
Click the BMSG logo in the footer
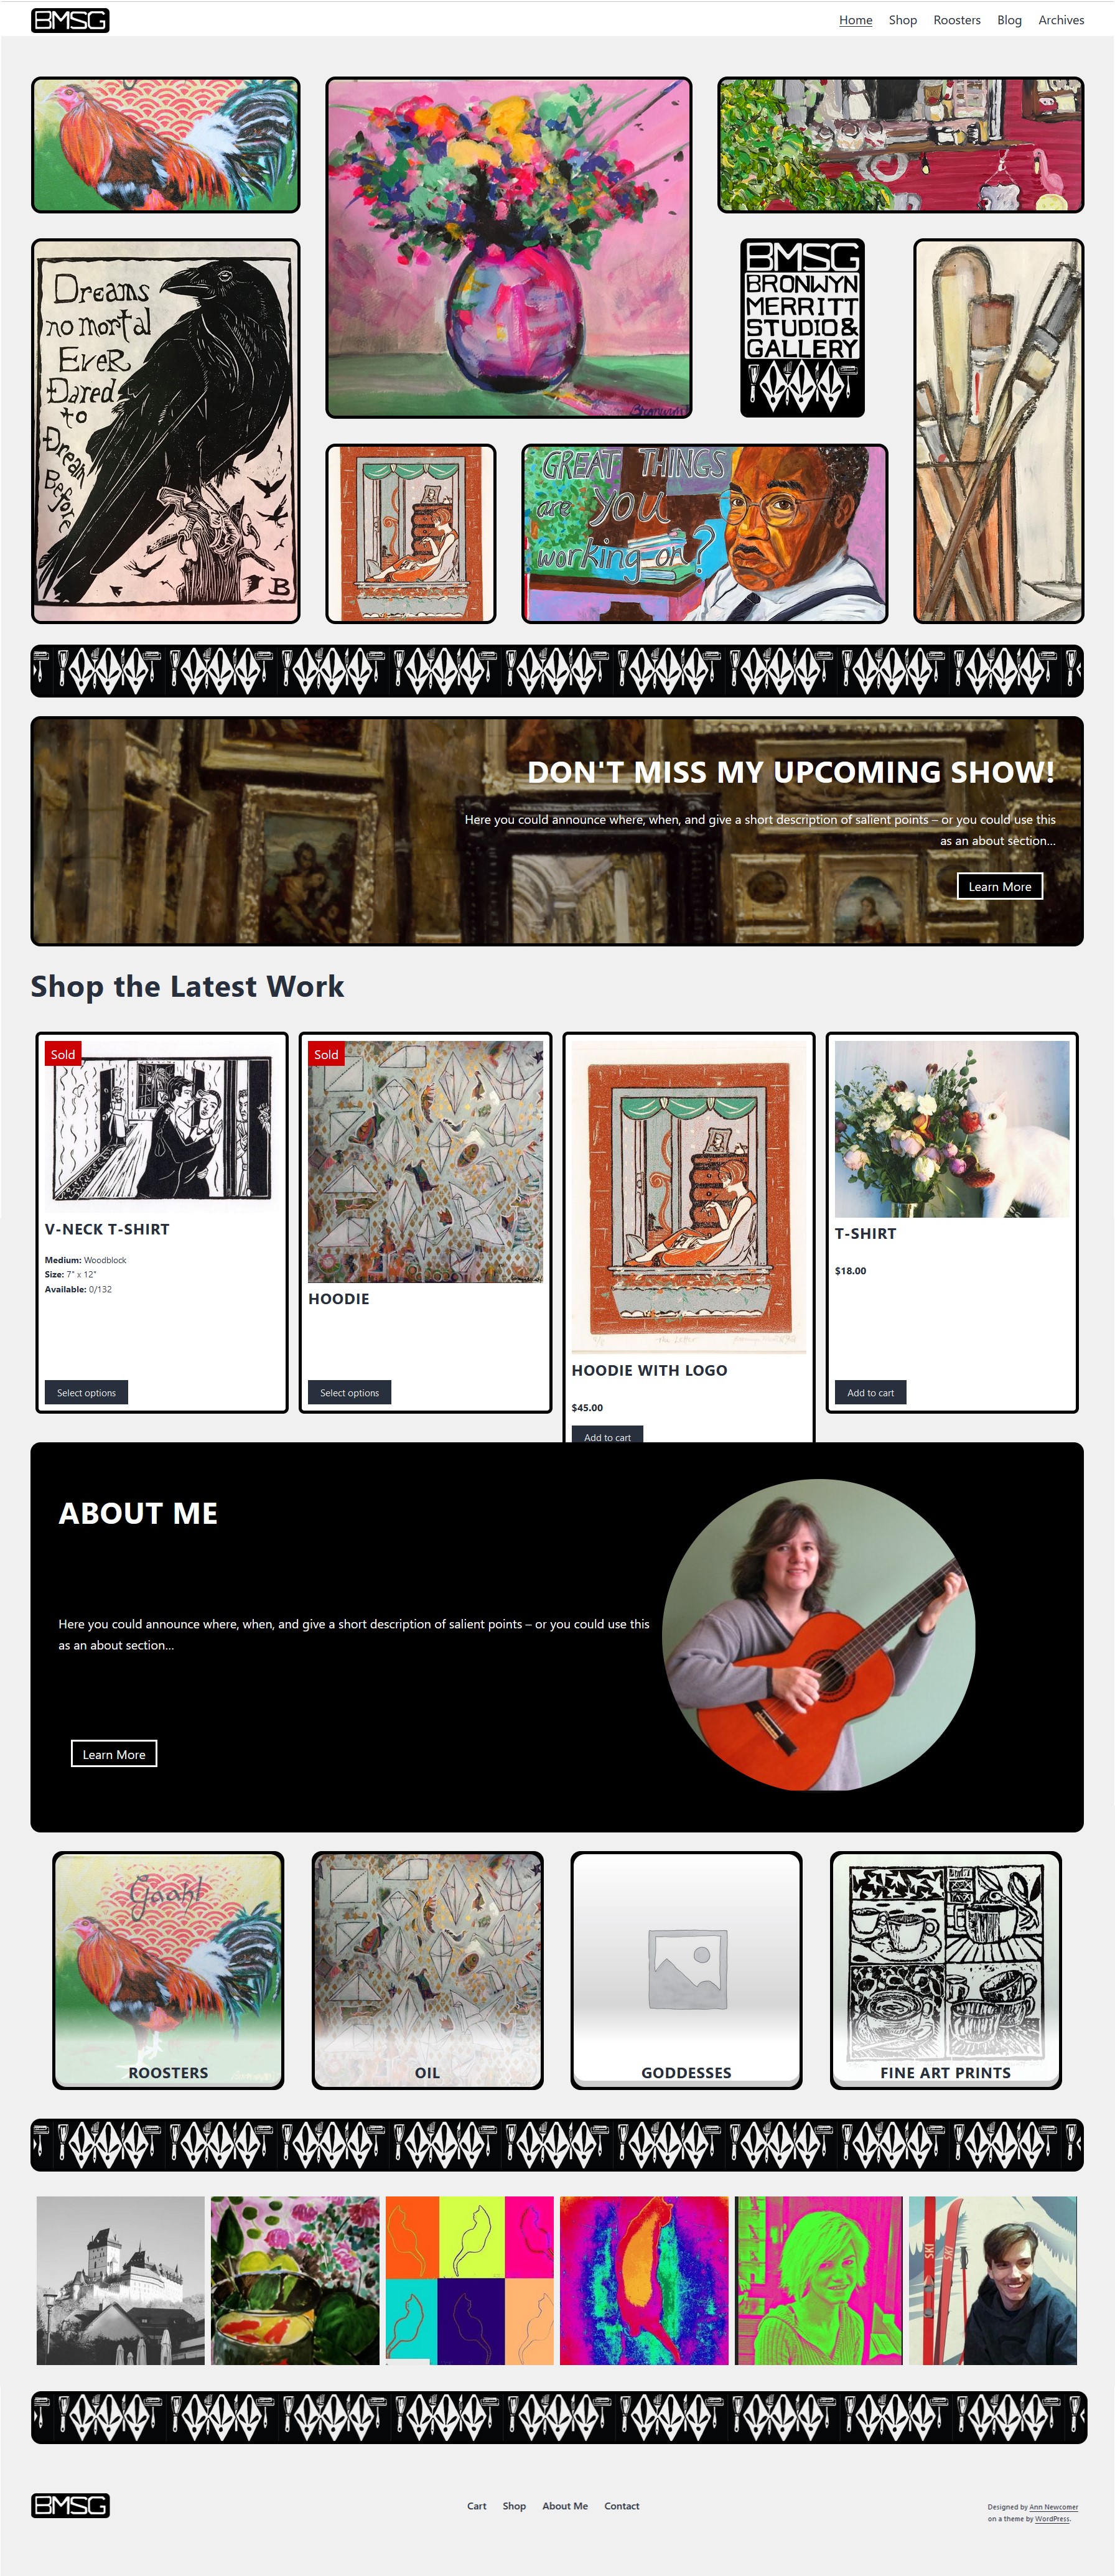coord(70,2505)
